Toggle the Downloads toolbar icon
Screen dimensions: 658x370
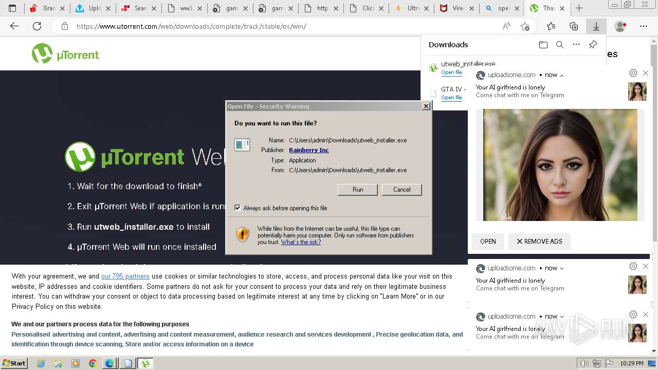(x=596, y=26)
